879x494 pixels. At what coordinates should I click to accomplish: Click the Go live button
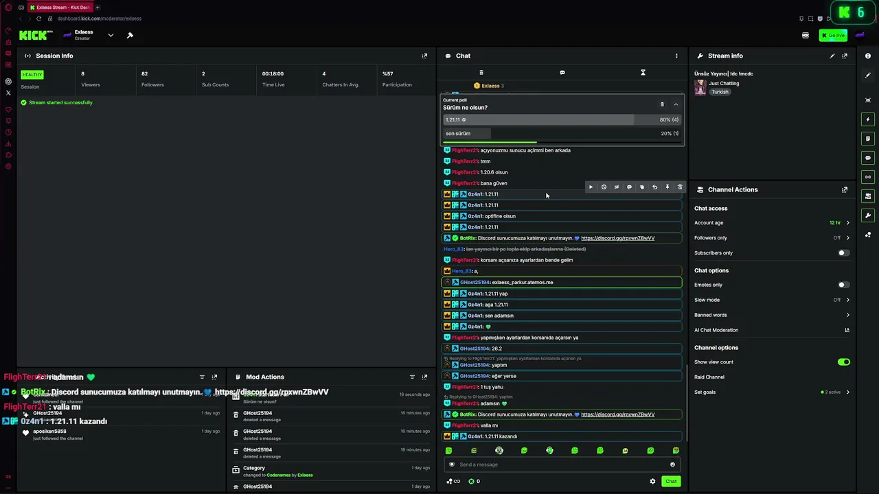click(833, 36)
